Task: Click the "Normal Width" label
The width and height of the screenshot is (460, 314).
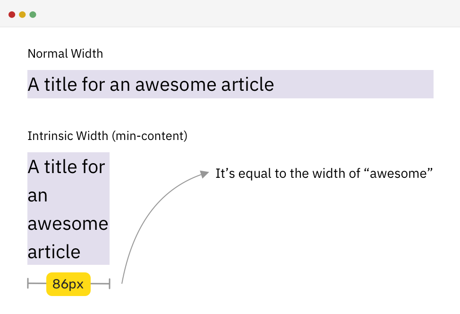Action: point(65,54)
